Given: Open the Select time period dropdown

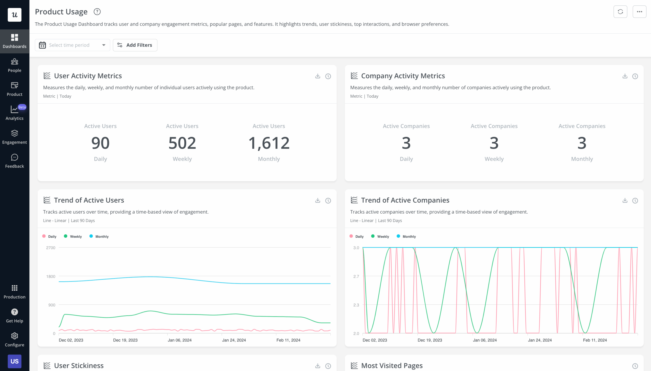Looking at the screenshot, I should coord(72,45).
